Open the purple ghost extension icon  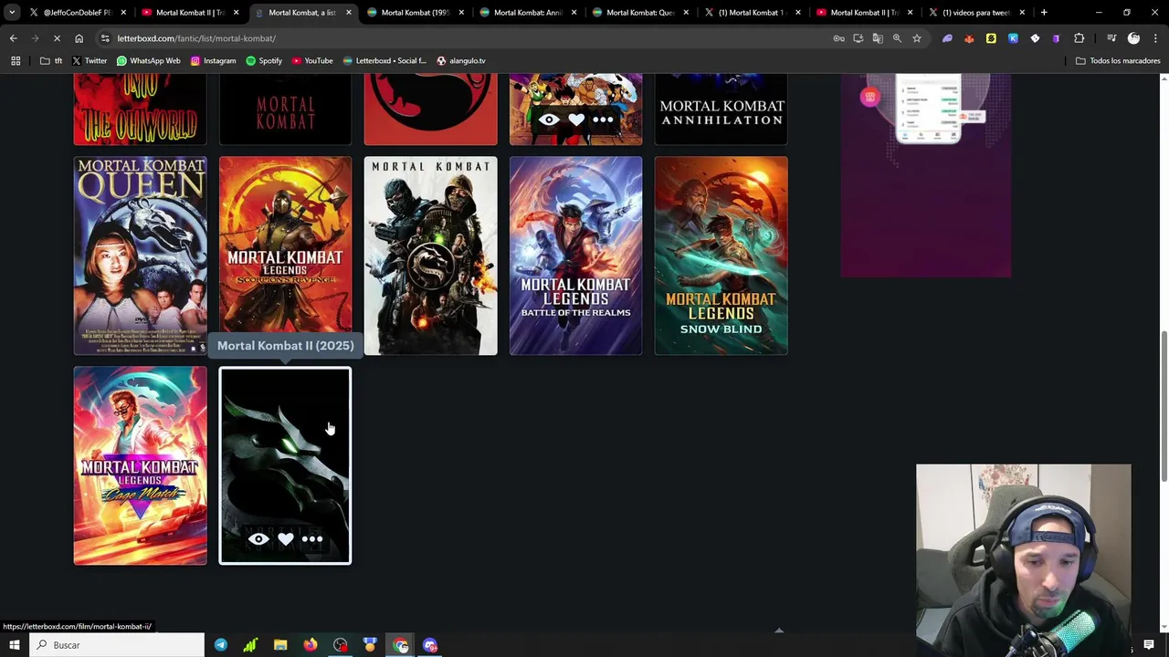click(x=947, y=38)
